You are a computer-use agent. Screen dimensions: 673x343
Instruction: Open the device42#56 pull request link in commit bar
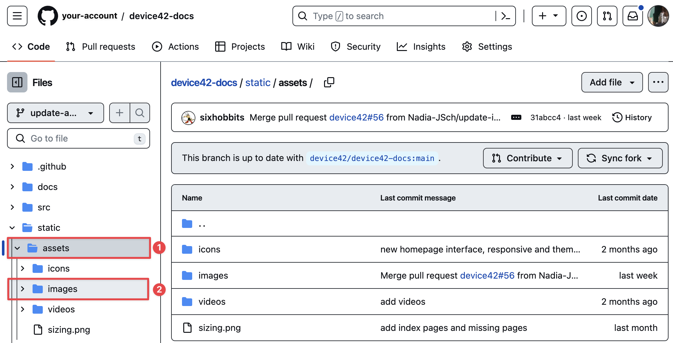tap(356, 118)
